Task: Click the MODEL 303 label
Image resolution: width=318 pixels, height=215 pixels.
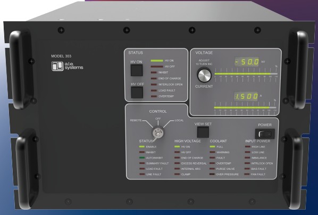Action: pos(61,56)
